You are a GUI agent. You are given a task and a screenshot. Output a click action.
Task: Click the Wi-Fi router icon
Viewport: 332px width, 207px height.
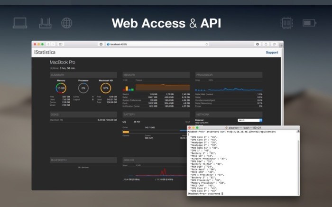pyautogui.click(x=45, y=23)
